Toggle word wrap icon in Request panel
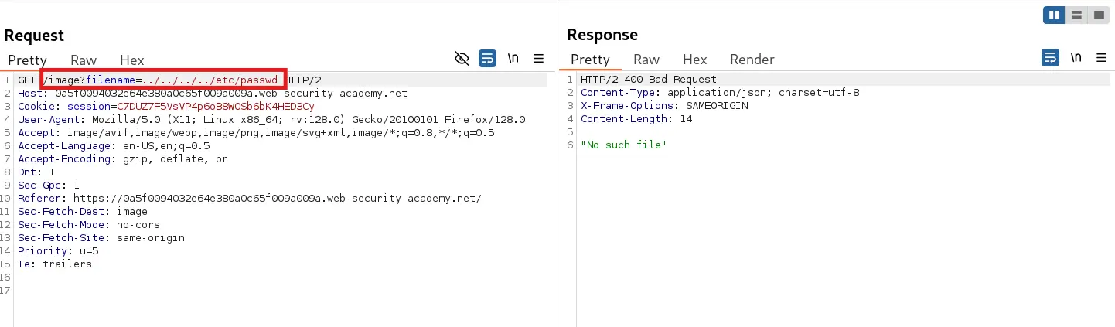 tap(487, 59)
